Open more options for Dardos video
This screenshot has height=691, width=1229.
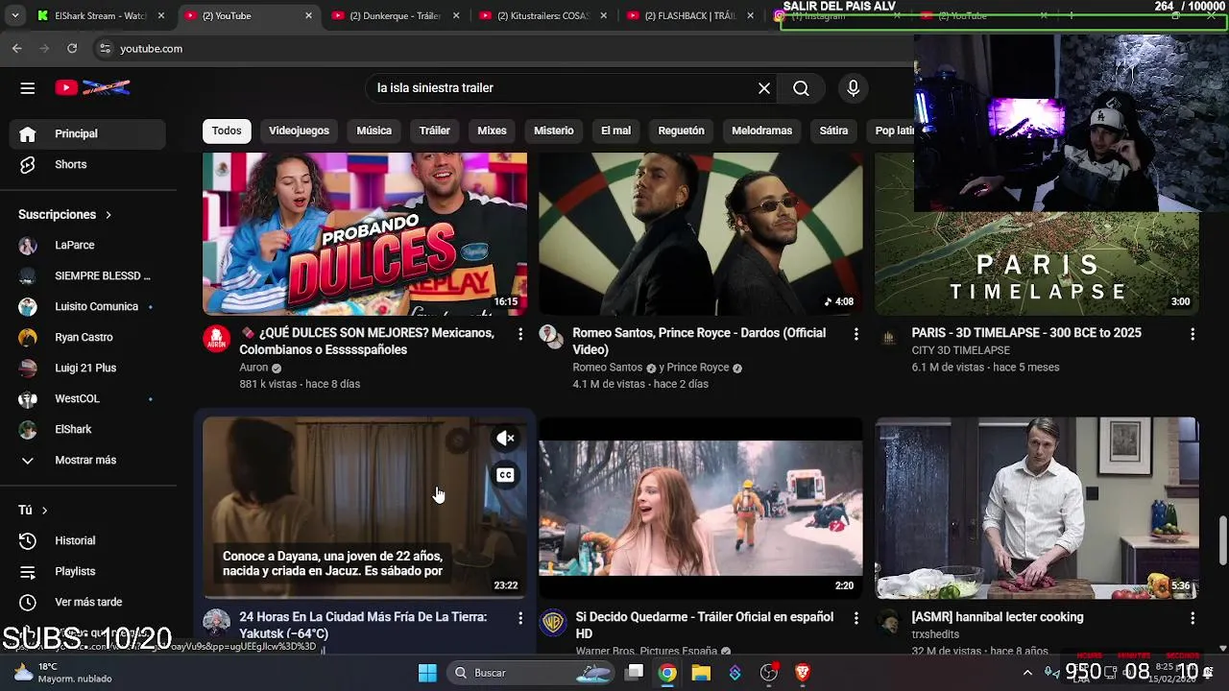coord(856,334)
